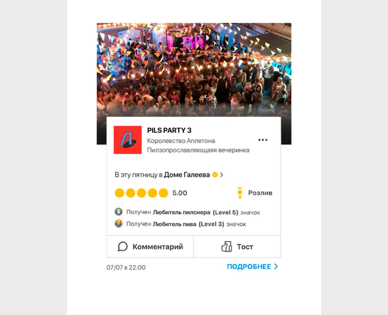Open the beer lover Level 3 badge icon
The height and width of the screenshot is (315, 388).
(118, 224)
